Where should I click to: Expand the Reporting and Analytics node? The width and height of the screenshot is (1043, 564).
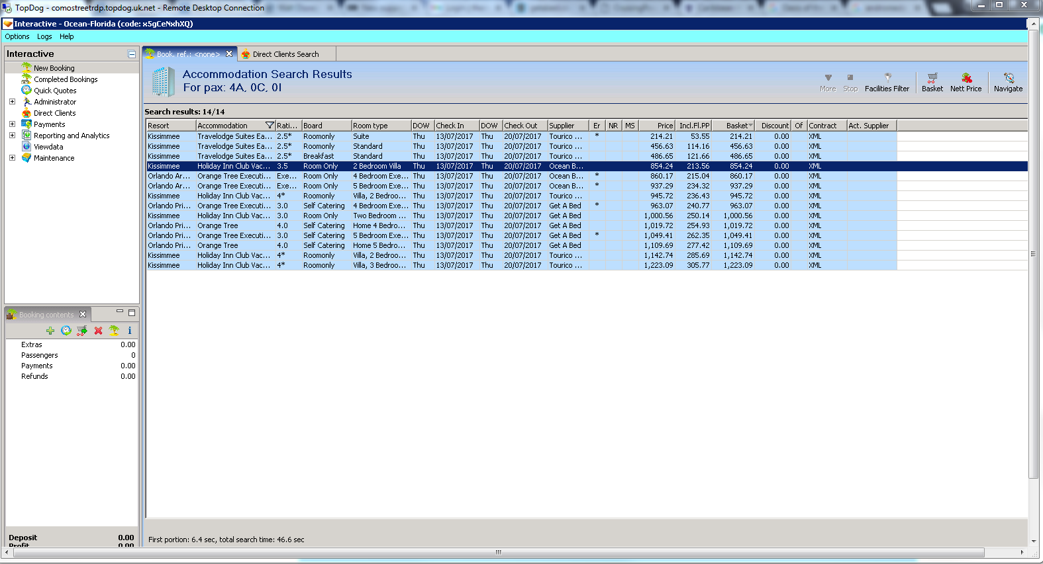12,136
